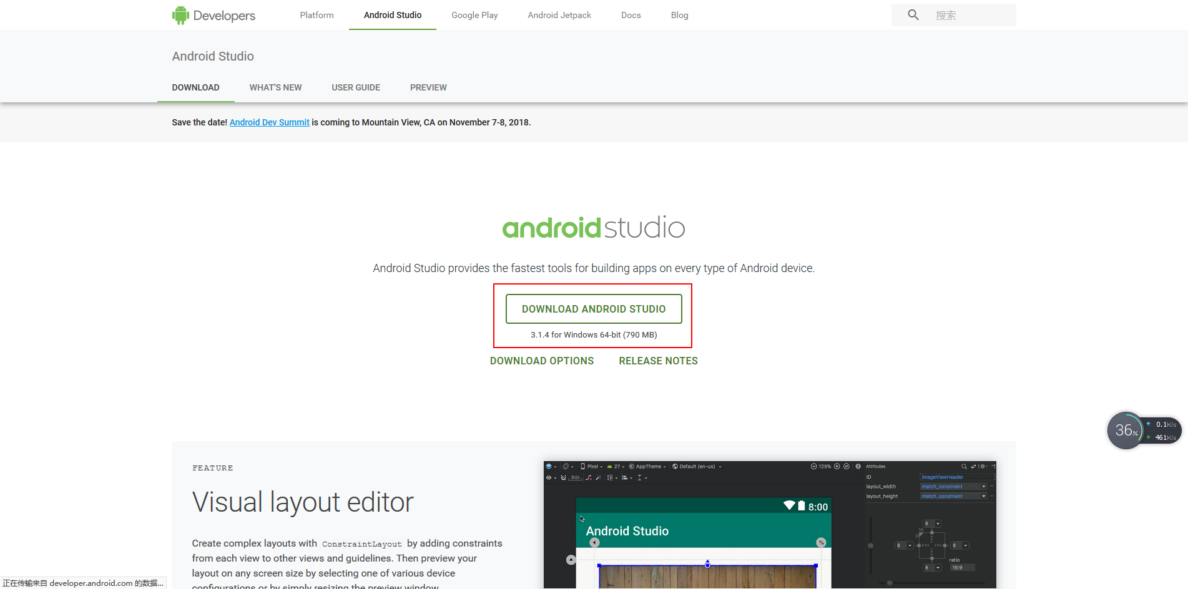Open DOWNLOAD OPTIONS link
Image resolution: width=1188 pixels, height=589 pixels.
pyautogui.click(x=542, y=361)
